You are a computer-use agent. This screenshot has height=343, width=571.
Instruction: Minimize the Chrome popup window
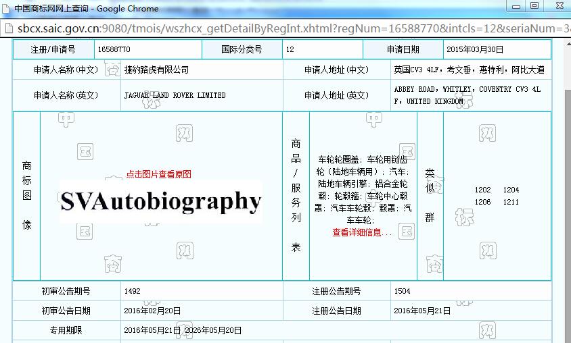tap(517, 6)
